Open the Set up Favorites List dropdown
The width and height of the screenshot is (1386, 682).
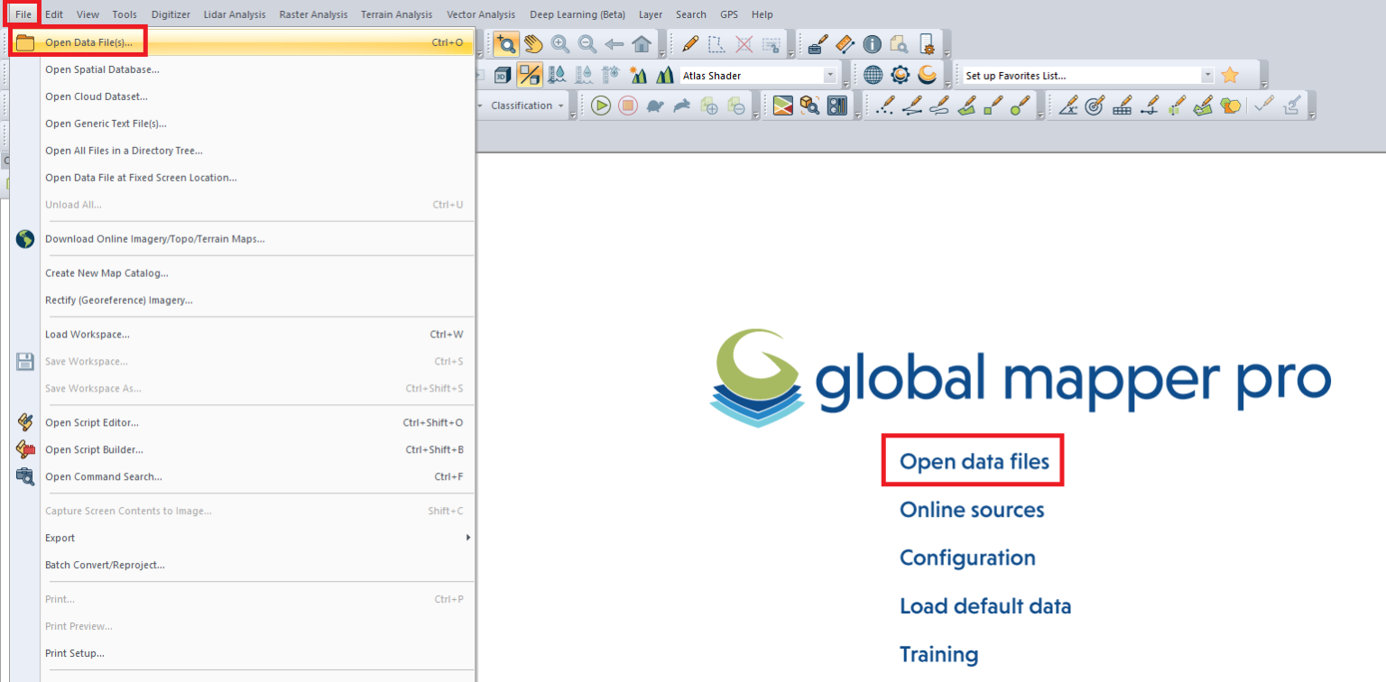point(1209,75)
